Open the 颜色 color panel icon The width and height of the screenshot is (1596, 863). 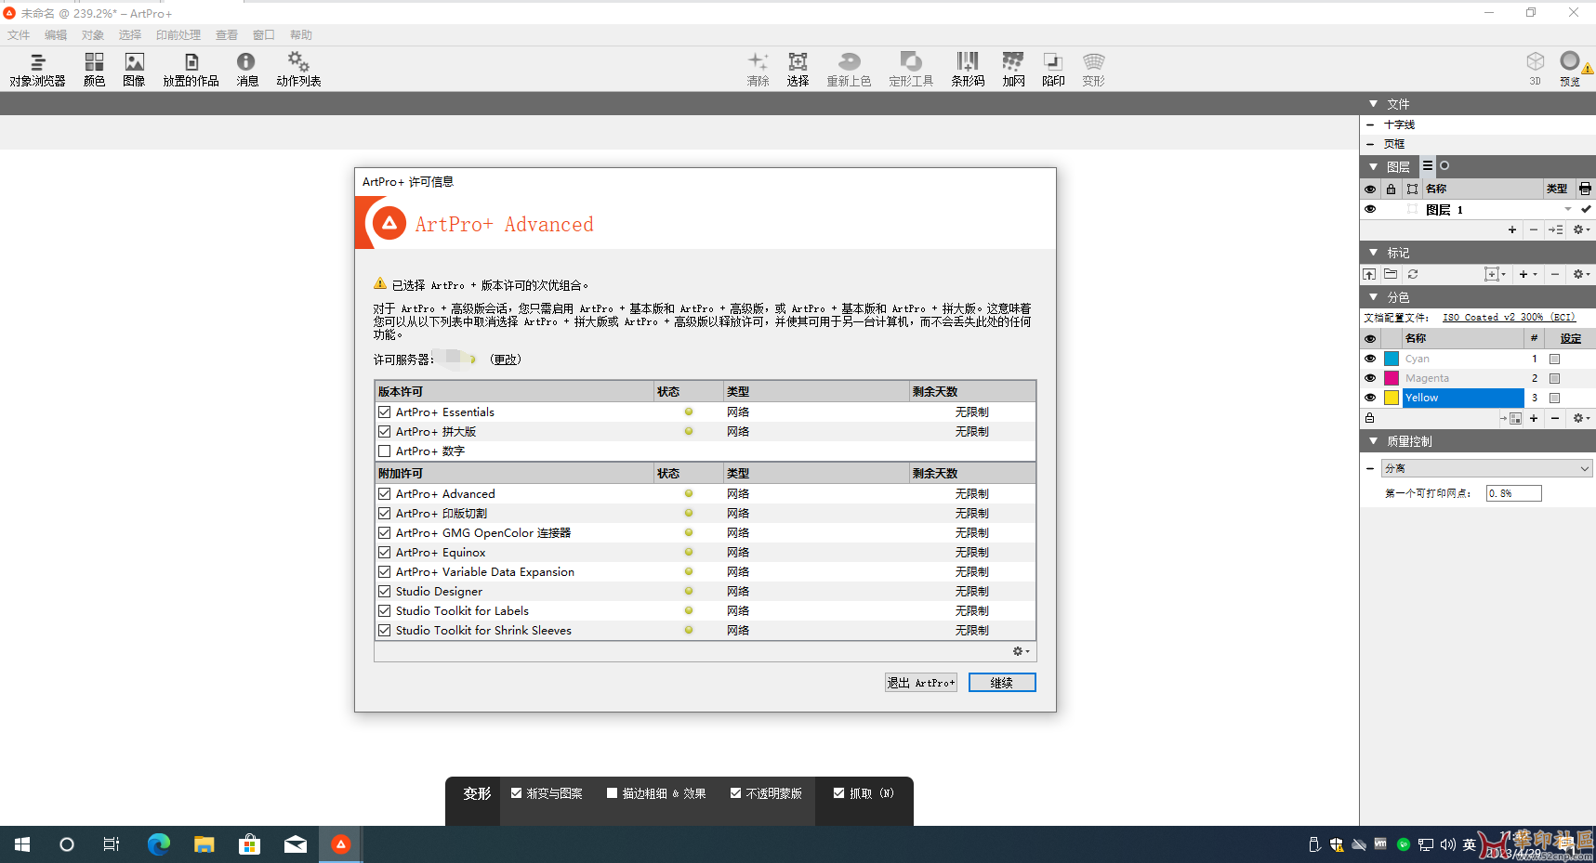tap(94, 70)
